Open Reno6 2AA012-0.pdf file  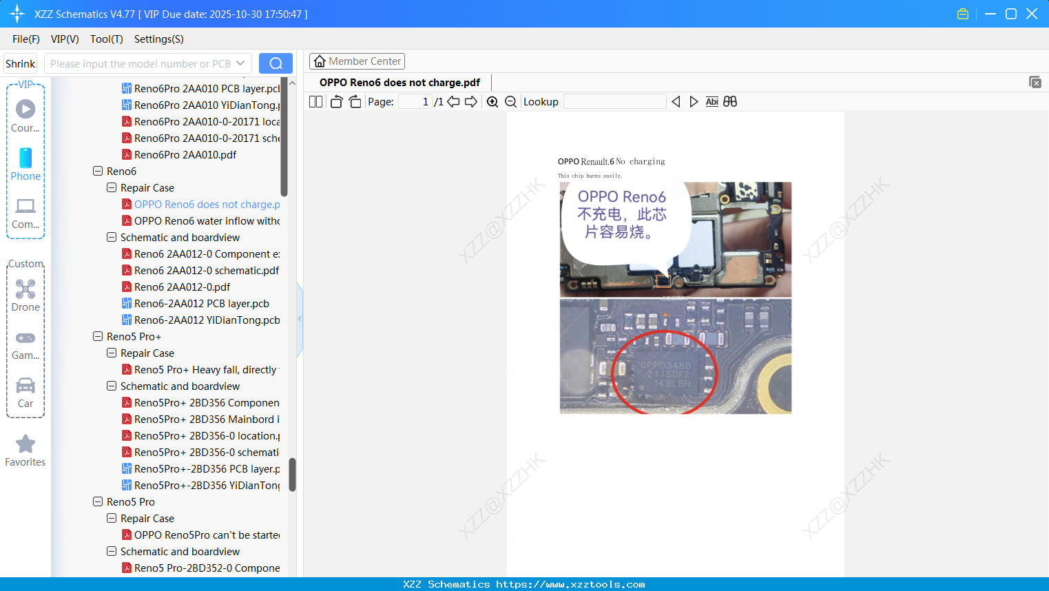pos(176,287)
